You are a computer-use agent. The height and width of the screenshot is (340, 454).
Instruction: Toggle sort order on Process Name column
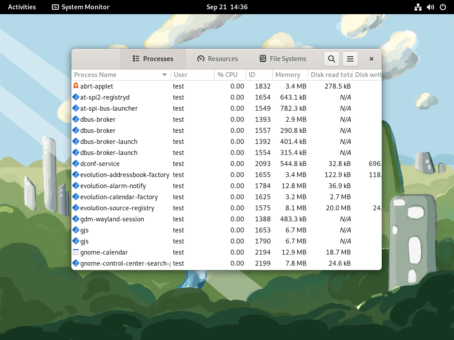[121, 75]
